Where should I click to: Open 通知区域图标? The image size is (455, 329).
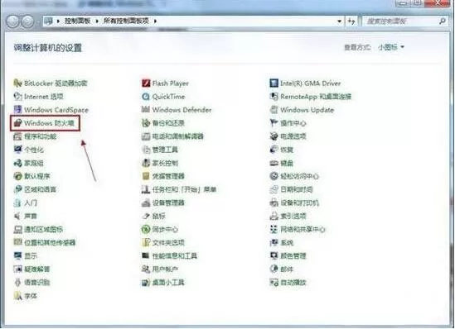[x=38, y=230]
